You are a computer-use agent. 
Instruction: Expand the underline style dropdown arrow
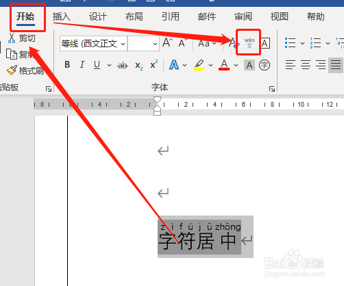pyautogui.click(x=110, y=65)
